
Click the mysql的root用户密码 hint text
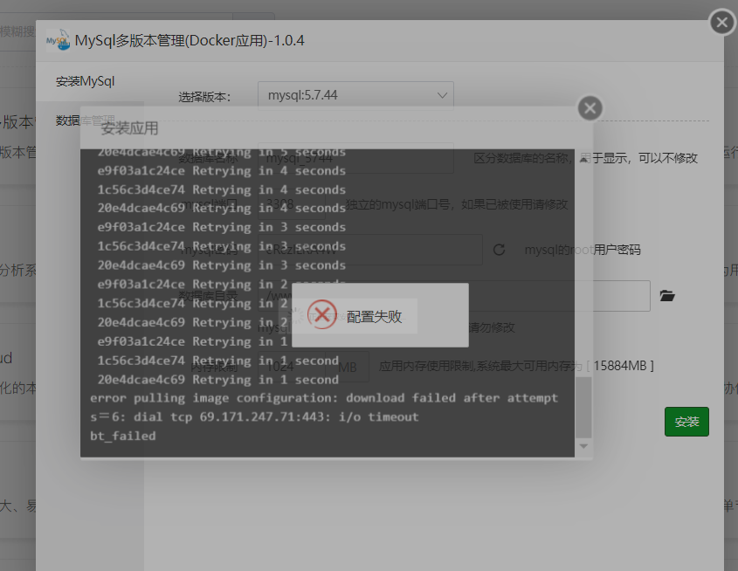click(583, 250)
